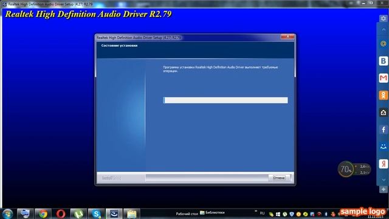Image resolution: width=389 pixels, height=219 pixels.
Task: Open the sidebar settings gear
Action: tap(384, 18)
